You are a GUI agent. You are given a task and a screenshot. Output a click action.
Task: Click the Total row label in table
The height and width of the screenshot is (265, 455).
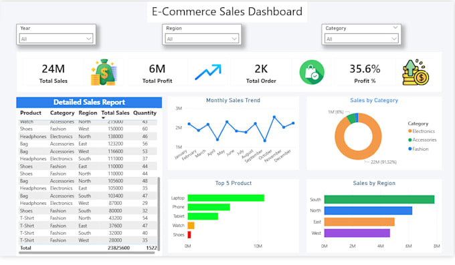point(25,248)
